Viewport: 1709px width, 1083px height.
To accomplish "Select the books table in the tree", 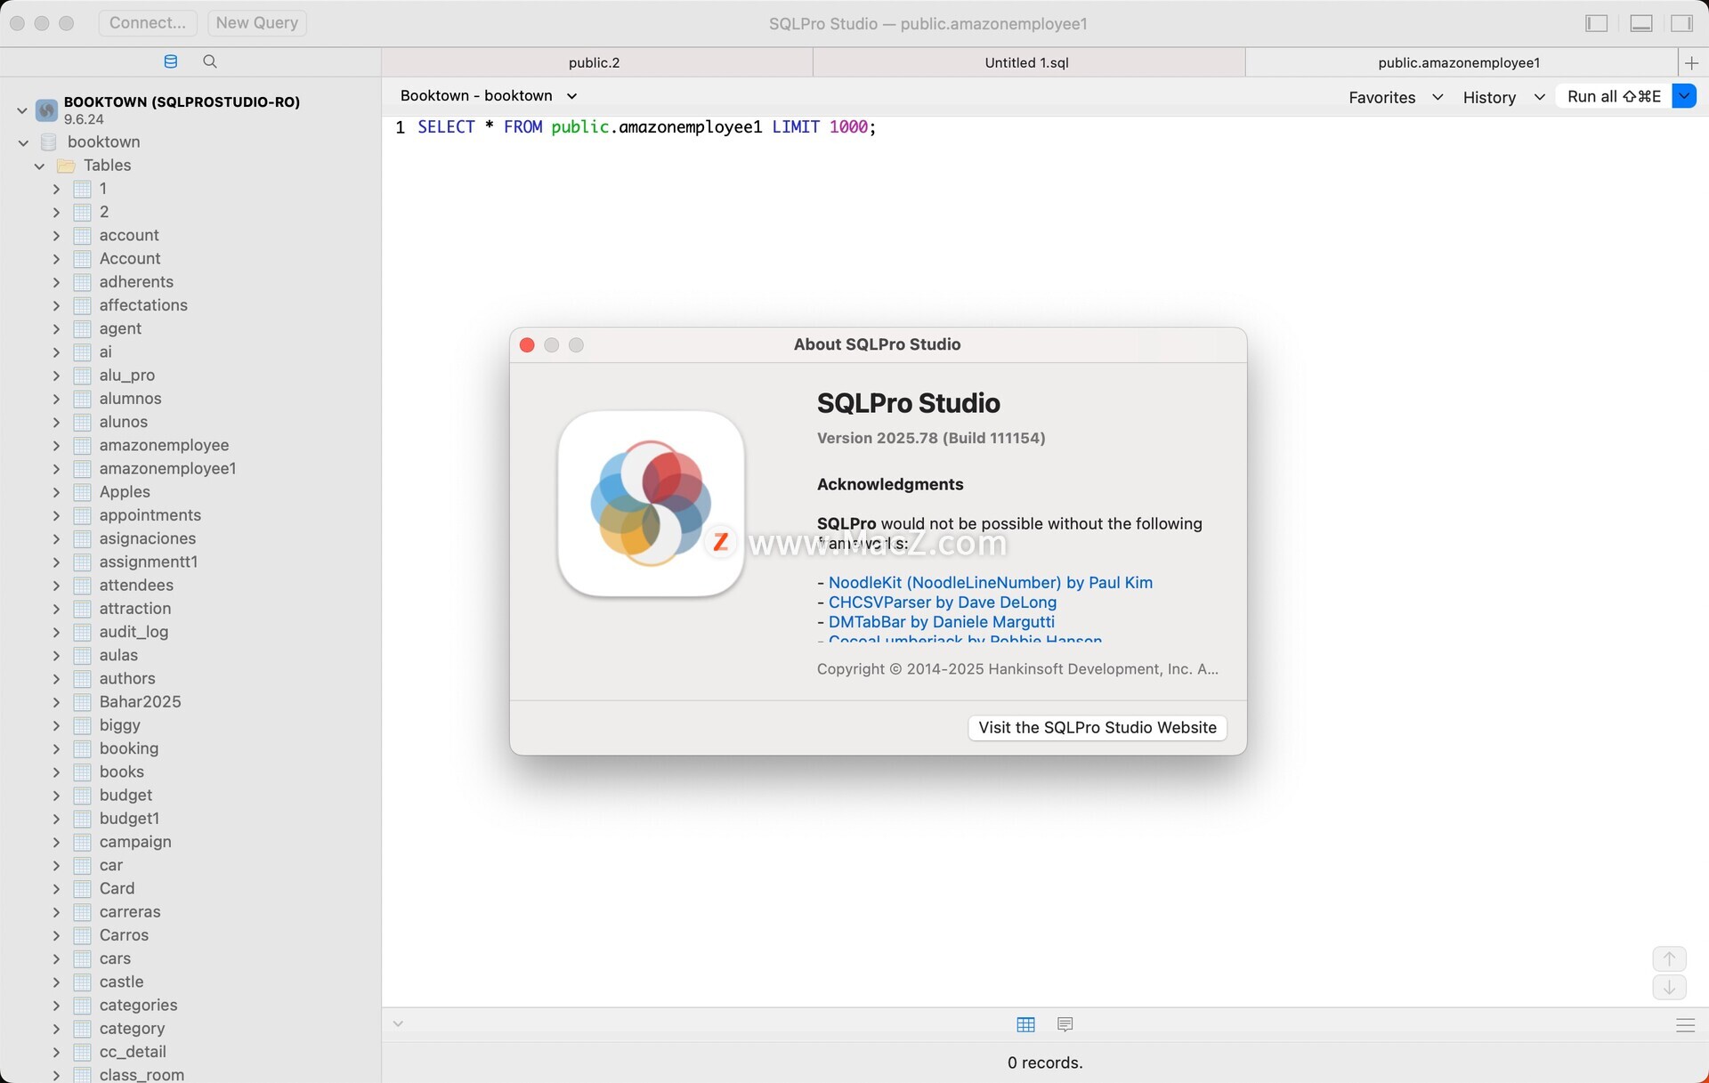I will 121,772.
